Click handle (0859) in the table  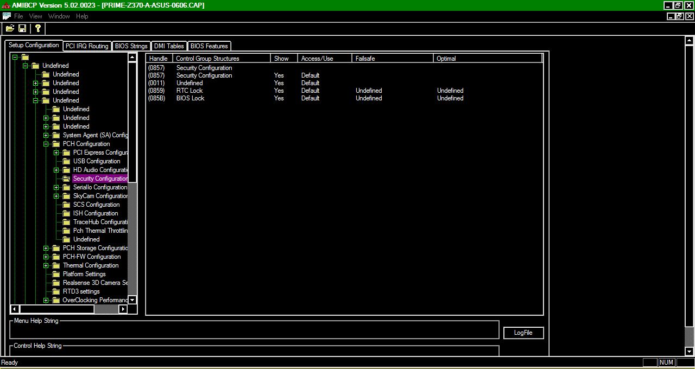click(156, 91)
